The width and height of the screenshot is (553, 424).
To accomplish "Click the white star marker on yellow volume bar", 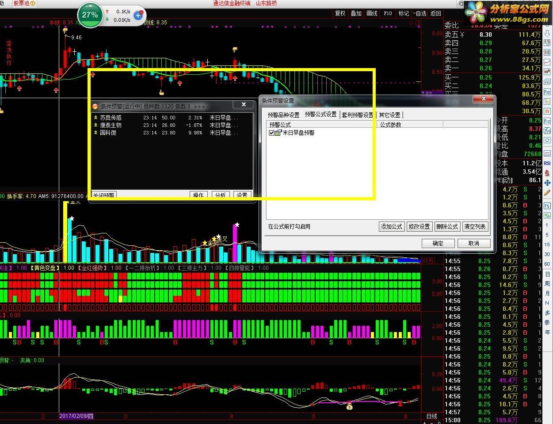I will (x=72, y=218).
